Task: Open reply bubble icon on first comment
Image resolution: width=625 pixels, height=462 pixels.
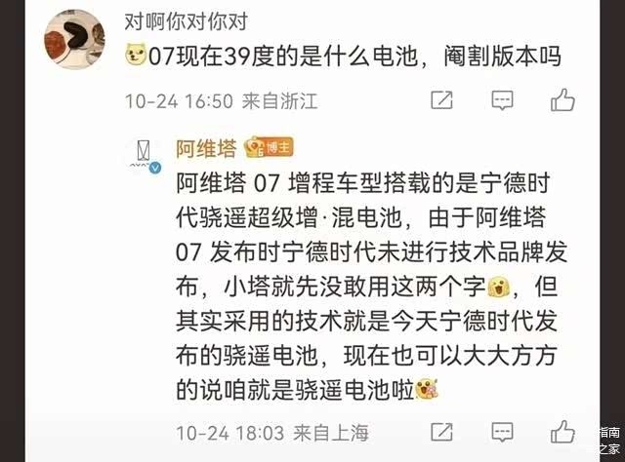Action: [502, 100]
